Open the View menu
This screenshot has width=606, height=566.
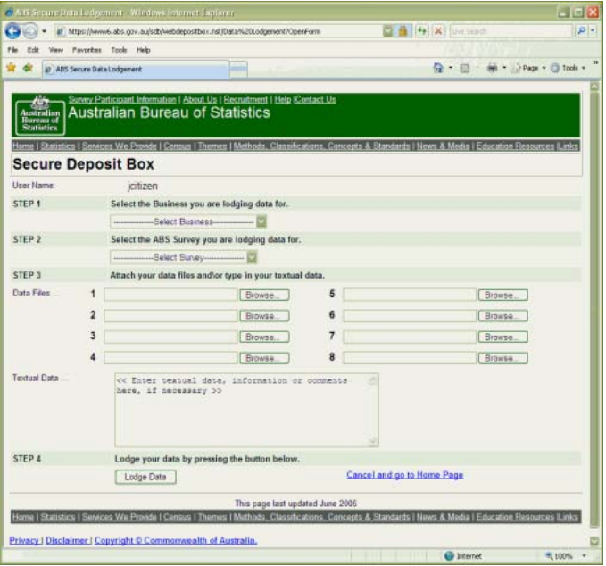[56, 50]
